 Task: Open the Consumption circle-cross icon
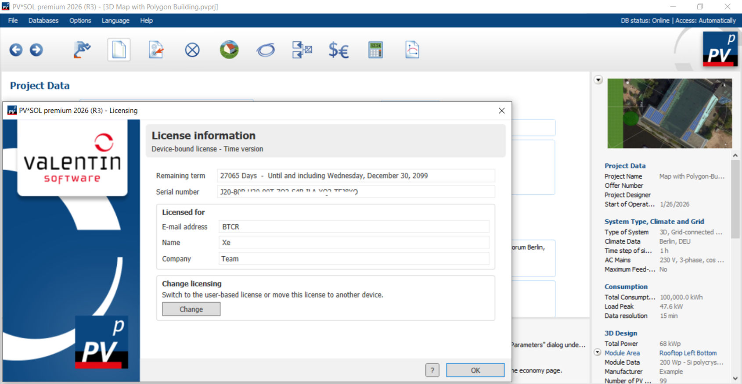pyautogui.click(x=192, y=50)
